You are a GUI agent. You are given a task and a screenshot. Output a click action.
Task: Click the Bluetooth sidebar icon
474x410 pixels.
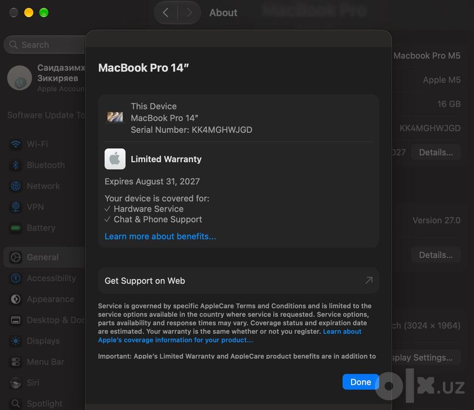point(16,165)
